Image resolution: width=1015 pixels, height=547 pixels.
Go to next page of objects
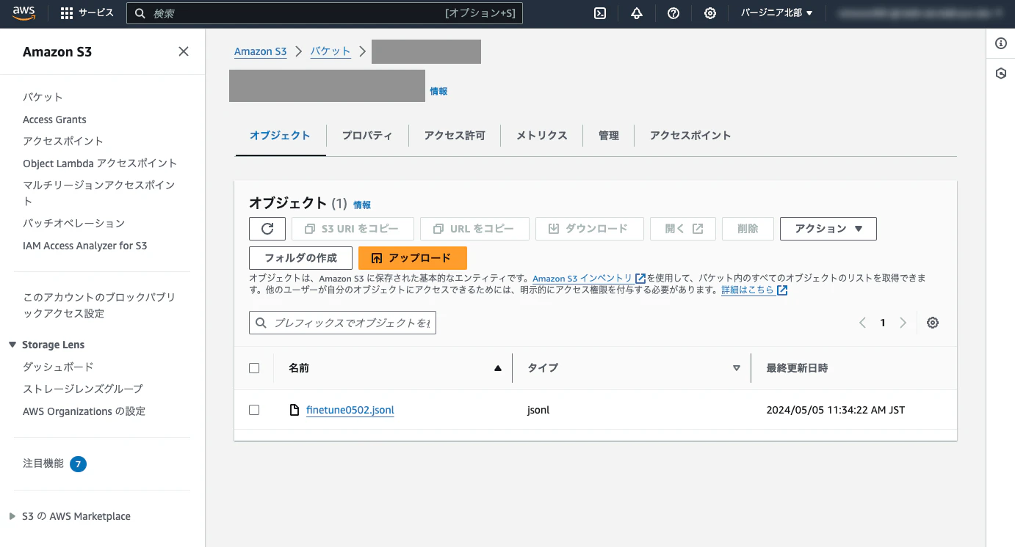tap(903, 323)
